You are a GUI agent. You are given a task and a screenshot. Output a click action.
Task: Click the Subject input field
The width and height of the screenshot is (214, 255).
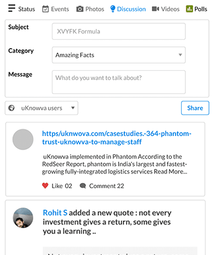coord(119,31)
